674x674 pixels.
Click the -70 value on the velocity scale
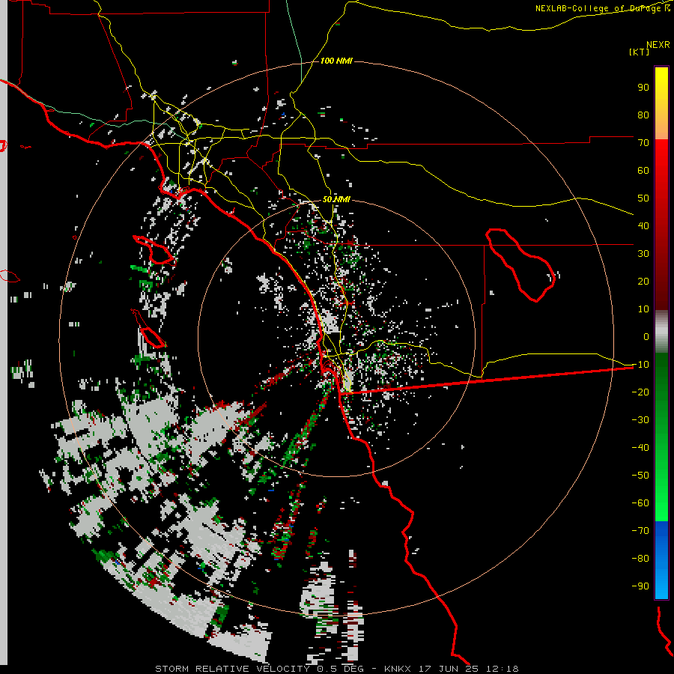tap(640, 530)
